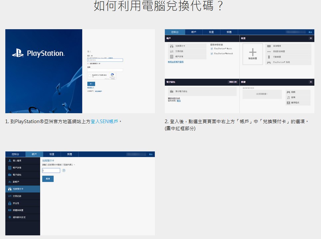321x239 pixels.
Task: Toggle PlayStation Network service checkmark
Action: 212,53
